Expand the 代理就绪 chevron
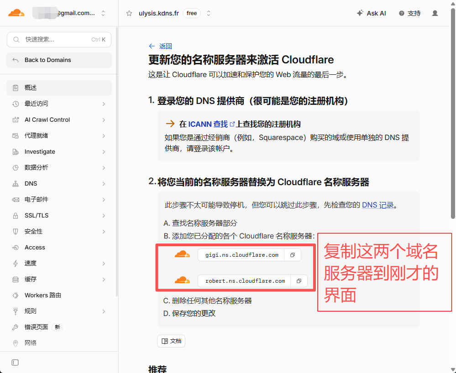Viewport: 456px width, 373px height. coord(104,136)
